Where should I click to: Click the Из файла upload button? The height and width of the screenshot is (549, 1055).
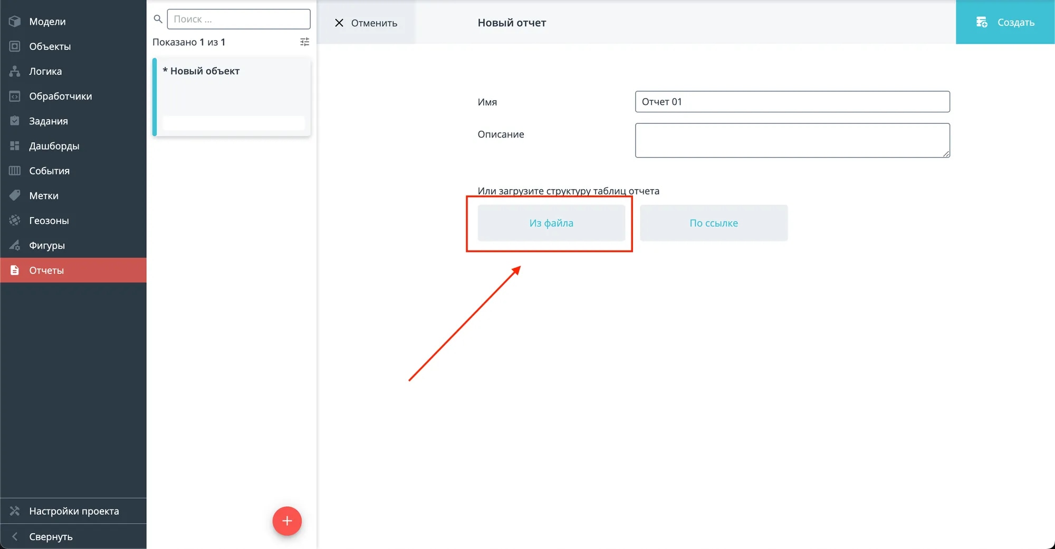551,223
